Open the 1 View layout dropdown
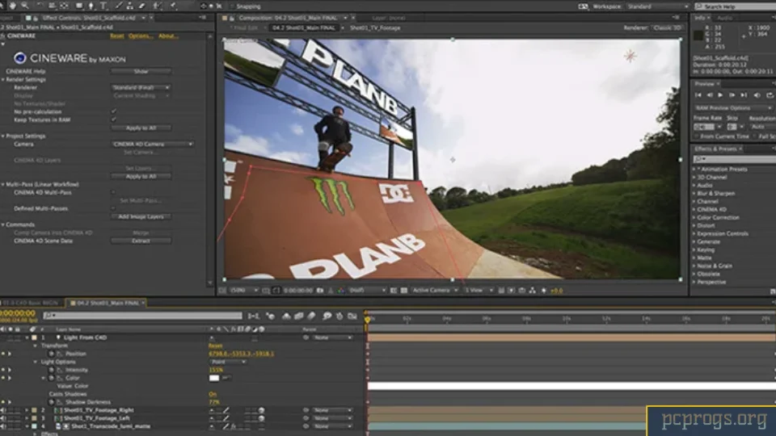Image resolution: width=776 pixels, height=436 pixels. pyautogui.click(x=479, y=291)
